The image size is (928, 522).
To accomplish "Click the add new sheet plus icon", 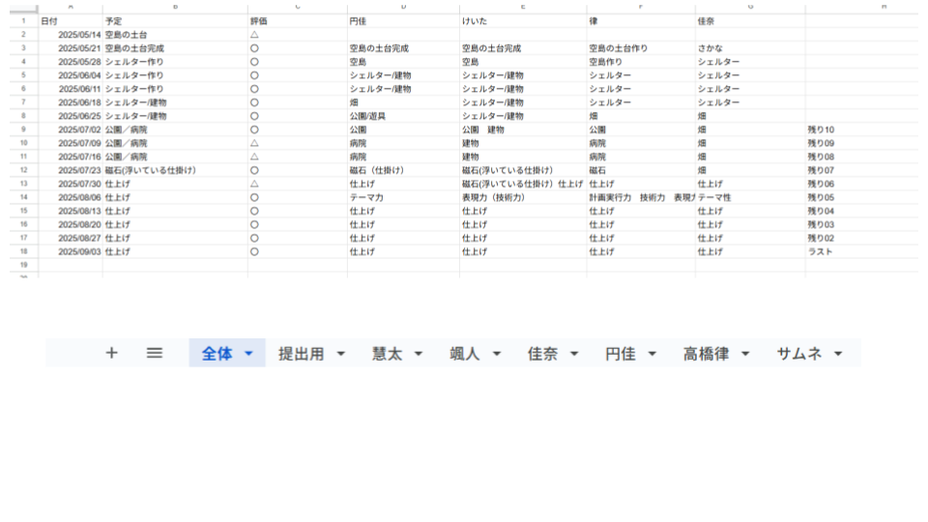I will pyautogui.click(x=111, y=353).
